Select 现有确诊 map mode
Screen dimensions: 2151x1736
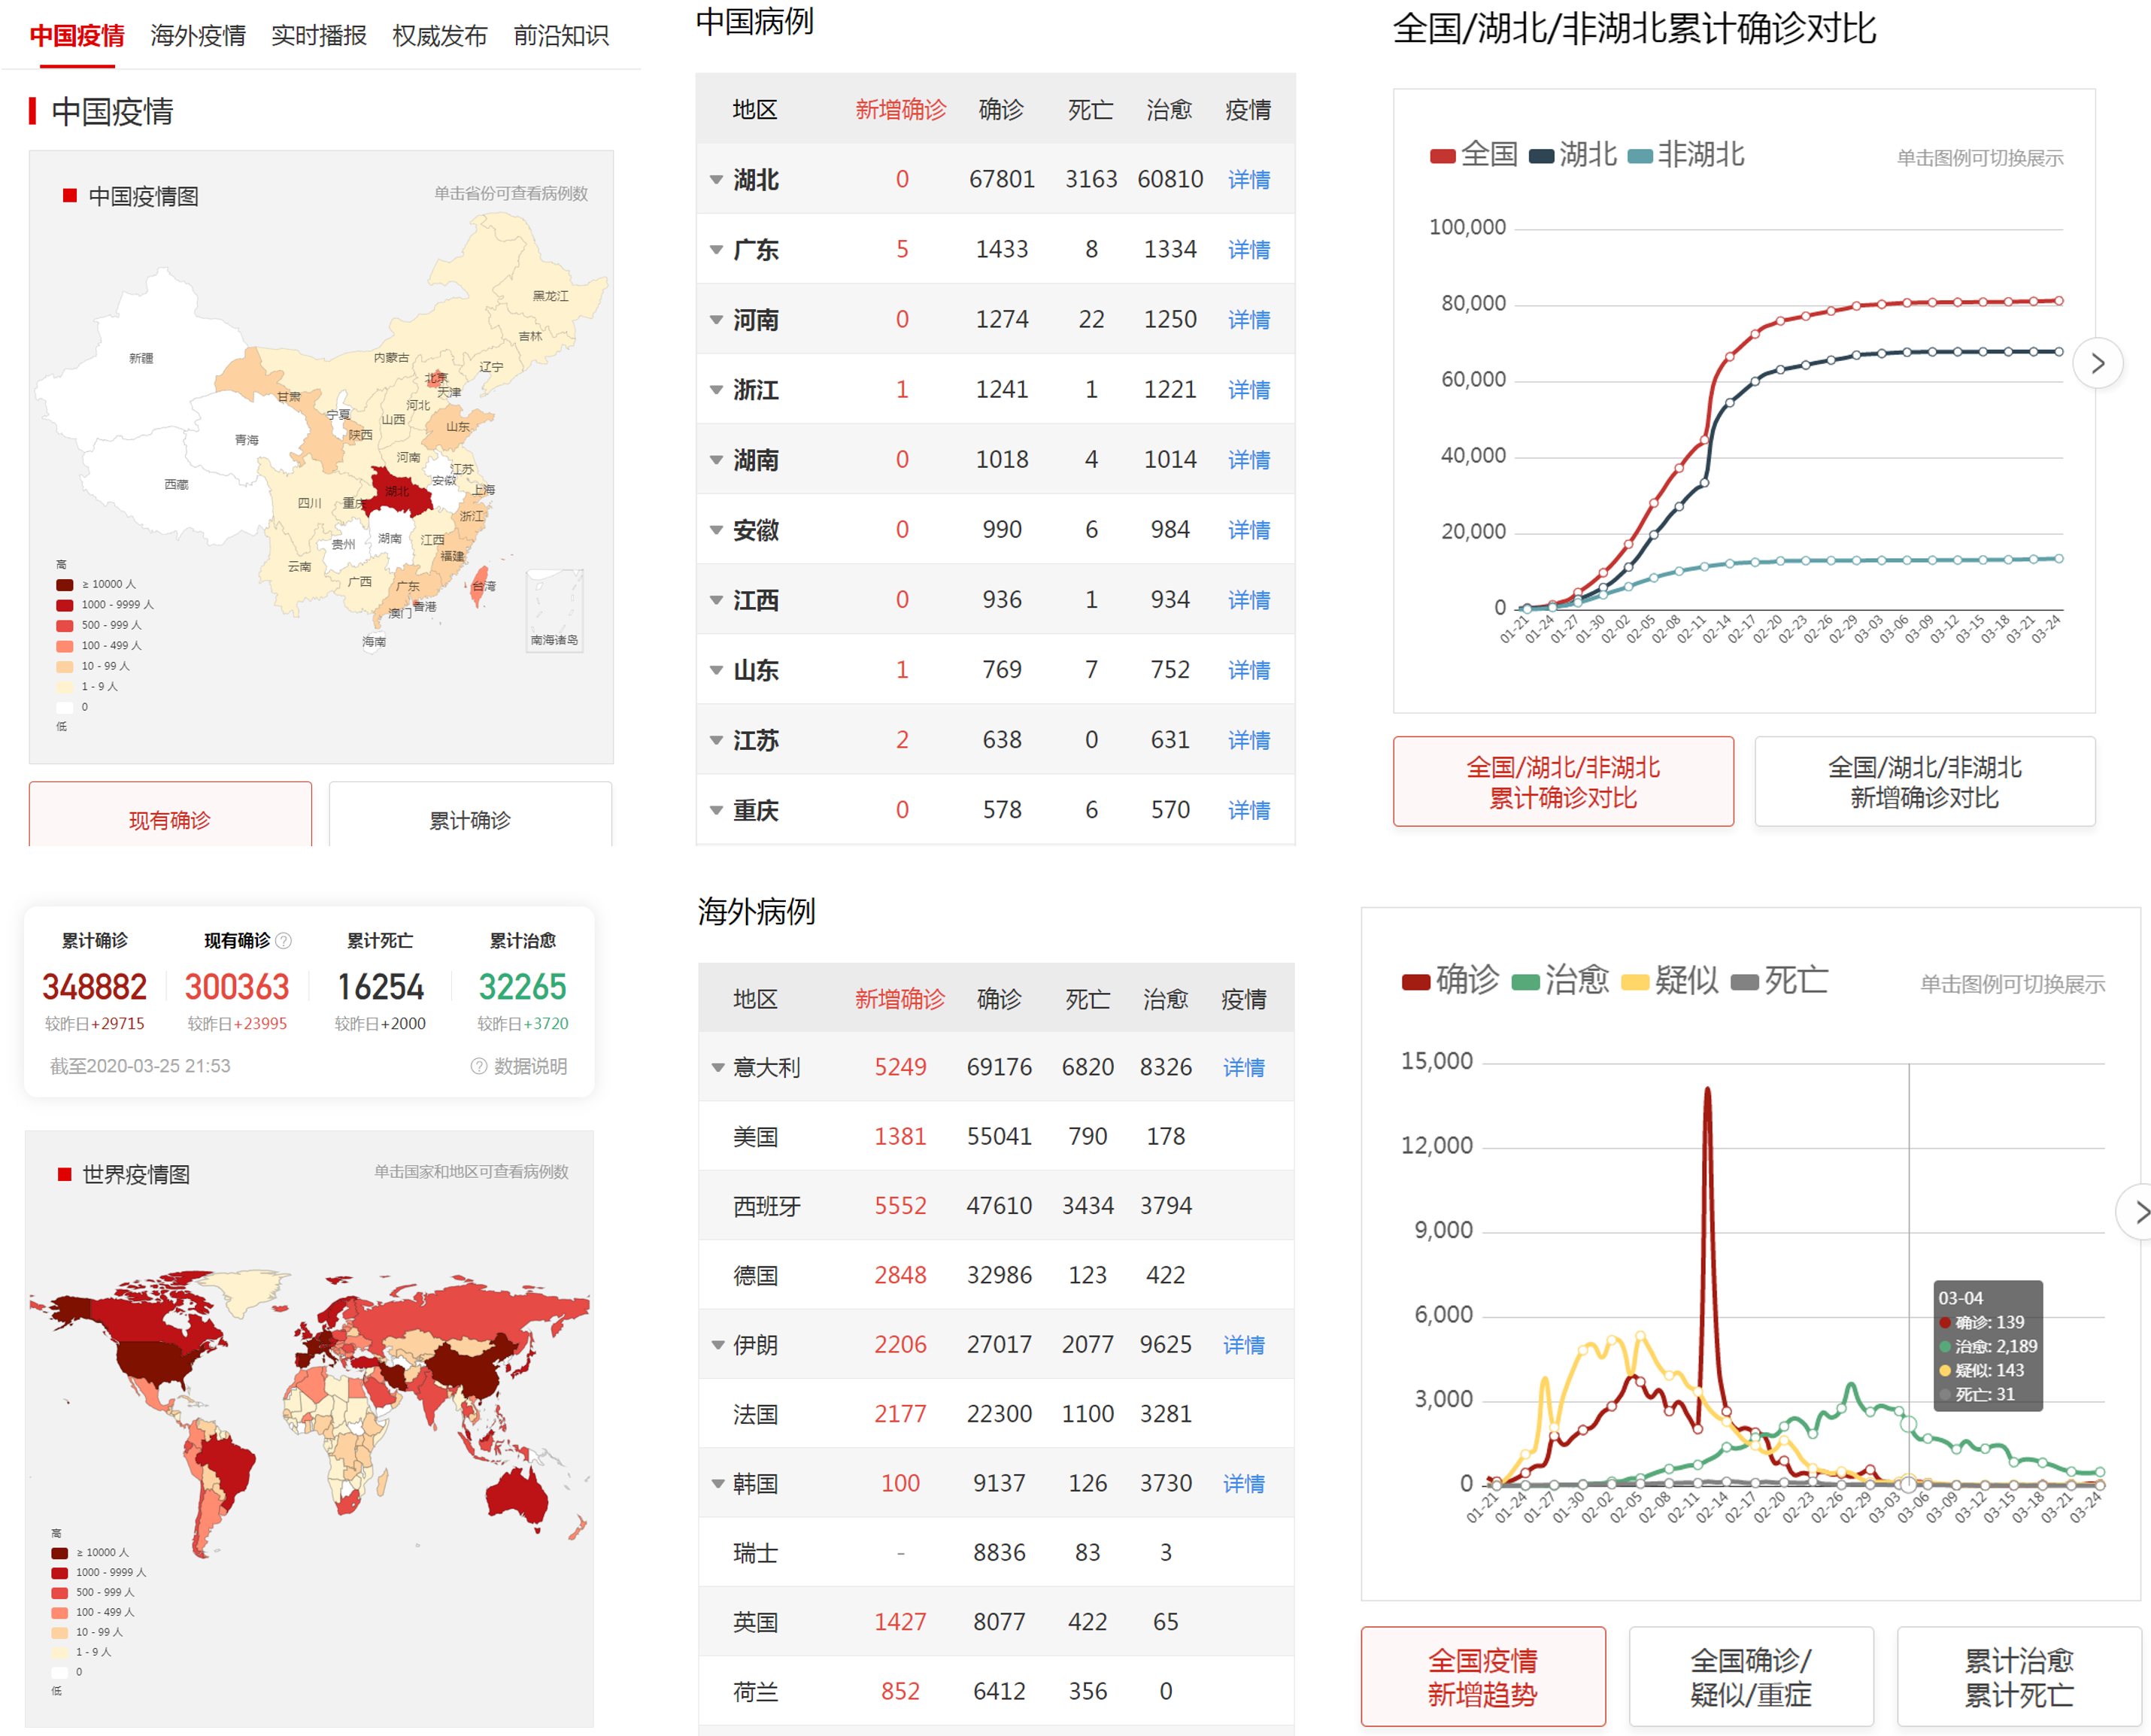[170, 817]
